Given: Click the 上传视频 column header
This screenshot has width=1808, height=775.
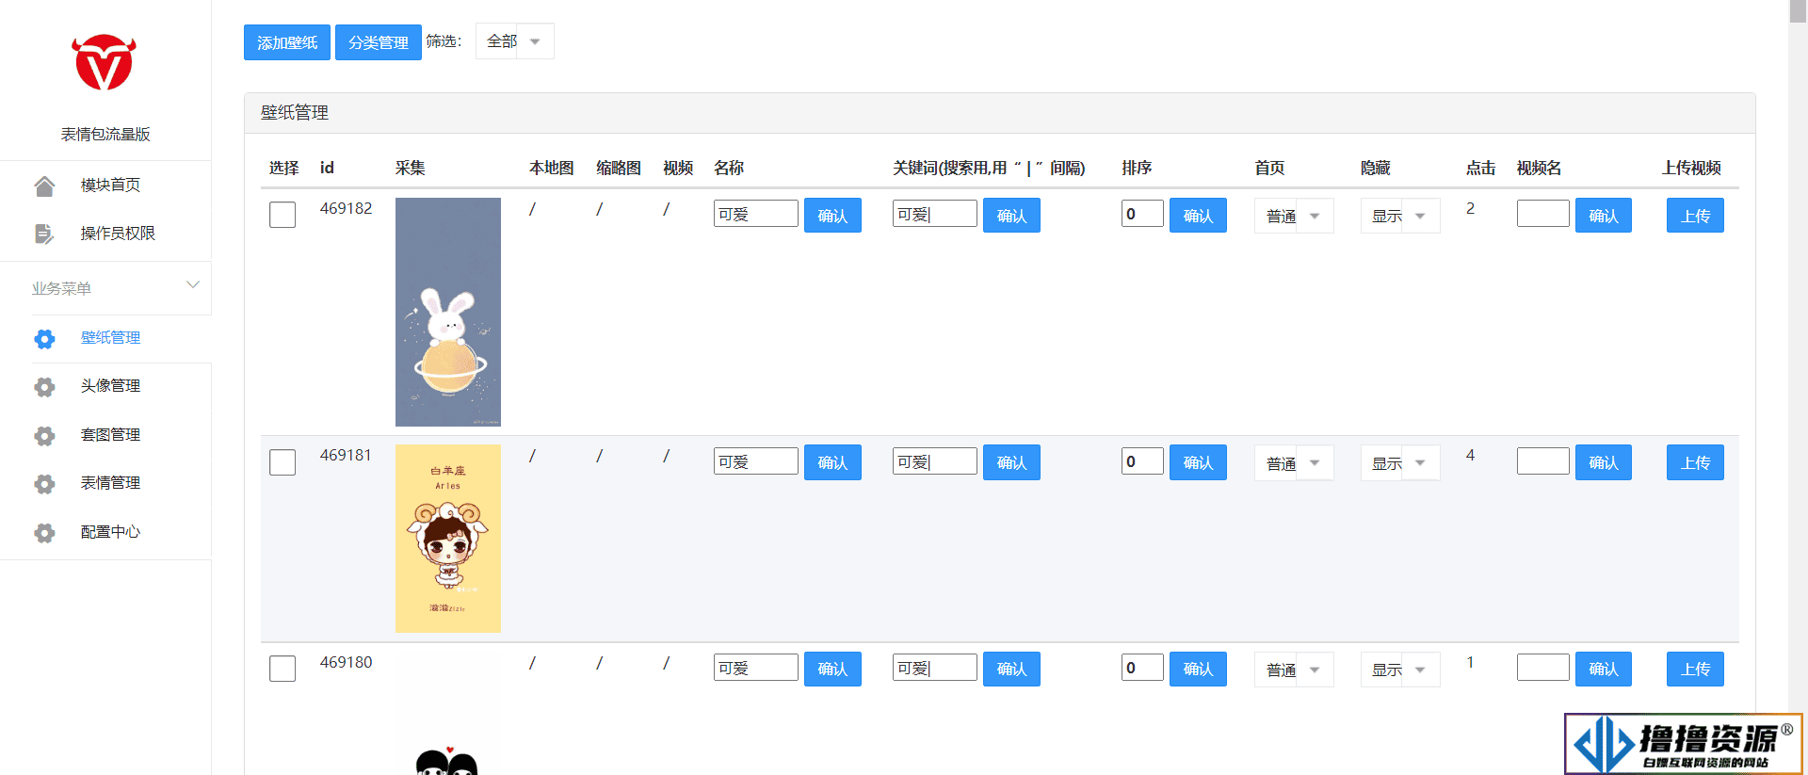Looking at the screenshot, I should [1691, 168].
